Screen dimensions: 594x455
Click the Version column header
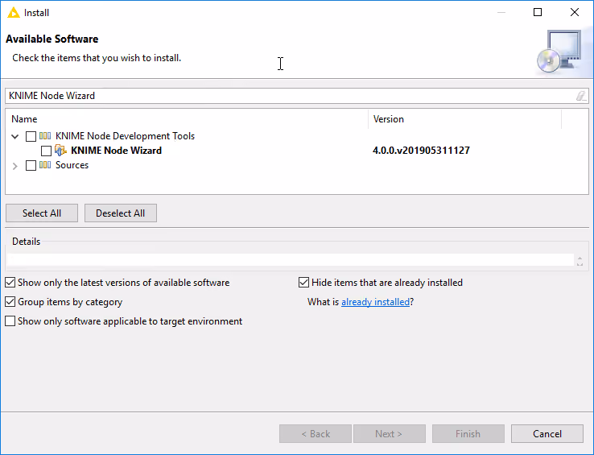pyautogui.click(x=464, y=119)
